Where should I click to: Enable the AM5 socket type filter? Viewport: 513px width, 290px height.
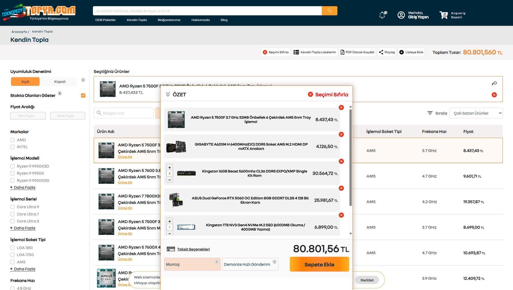tap(12, 262)
